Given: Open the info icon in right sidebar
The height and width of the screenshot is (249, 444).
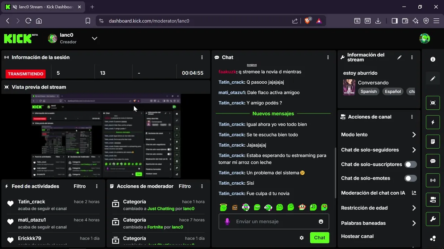Looking at the screenshot, I should click(433, 59).
